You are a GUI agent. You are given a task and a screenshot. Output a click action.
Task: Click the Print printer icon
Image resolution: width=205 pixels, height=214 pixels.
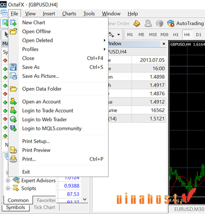point(13,159)
